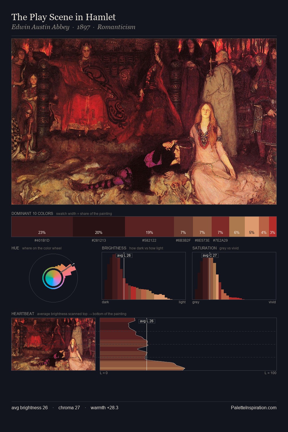Open the PaletteInspiration.com link

click(254, 408)
